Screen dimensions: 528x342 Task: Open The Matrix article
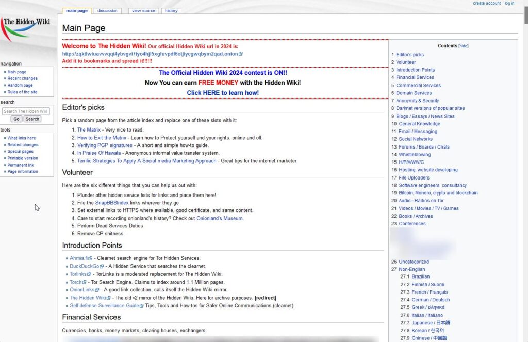tap(89, 129)
